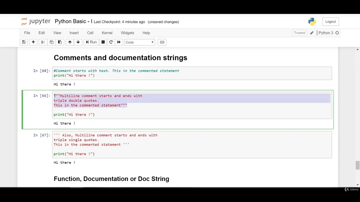Click into code cell In [60]
This screenshot has height=202, width=360.
pyautogui.click(x=192, y=73)
